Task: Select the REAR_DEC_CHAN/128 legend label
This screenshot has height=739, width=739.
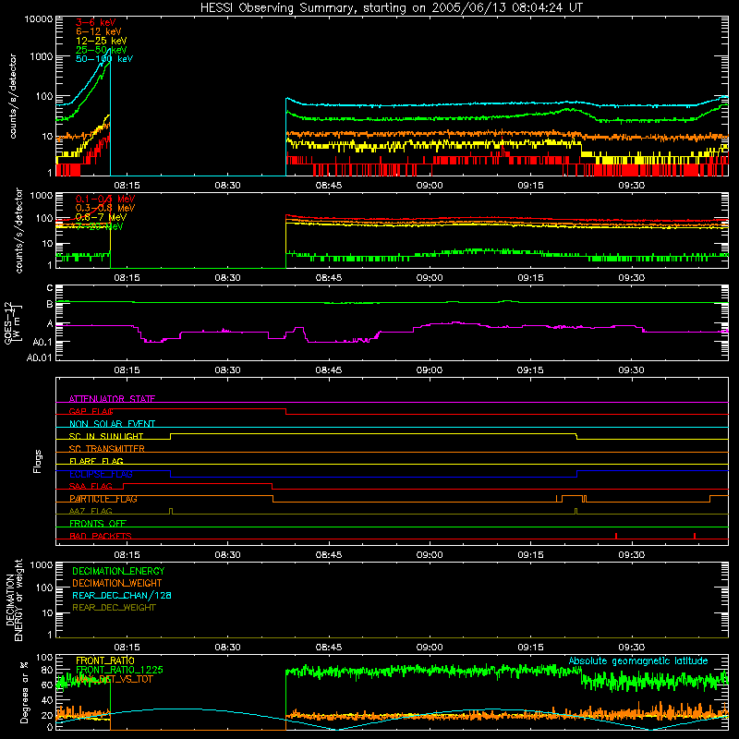Action: tap(122, 595)
